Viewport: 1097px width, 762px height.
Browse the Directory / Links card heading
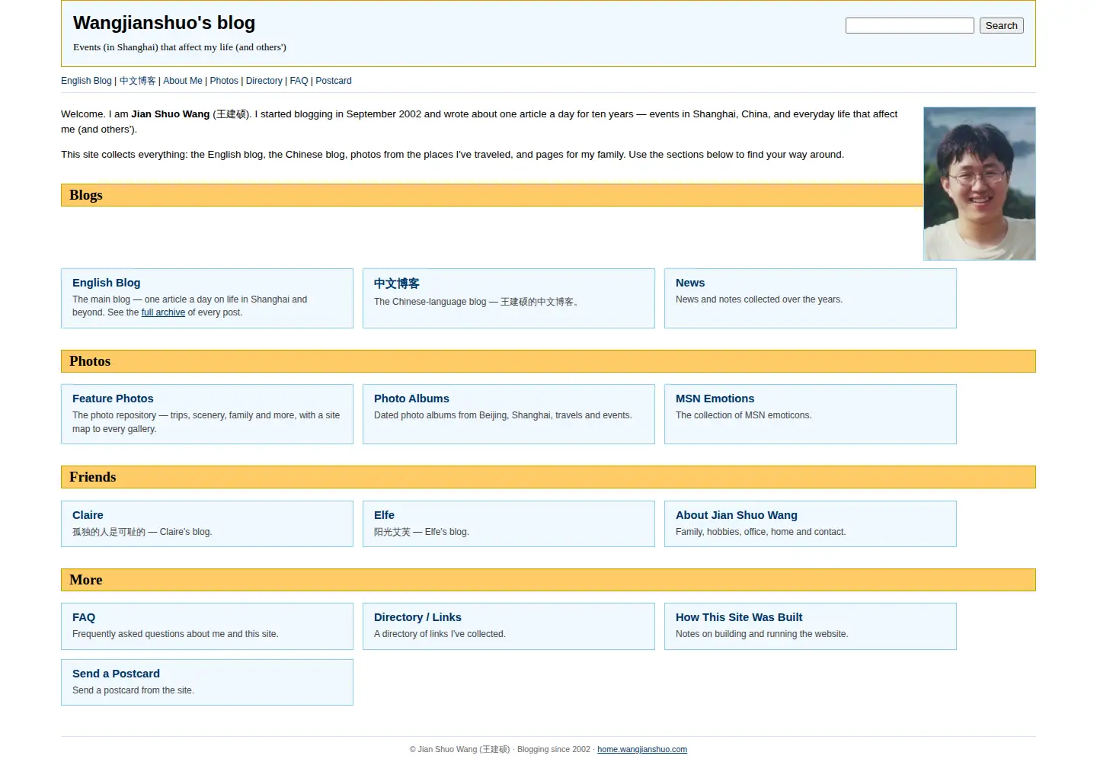[x=417, y=617]
